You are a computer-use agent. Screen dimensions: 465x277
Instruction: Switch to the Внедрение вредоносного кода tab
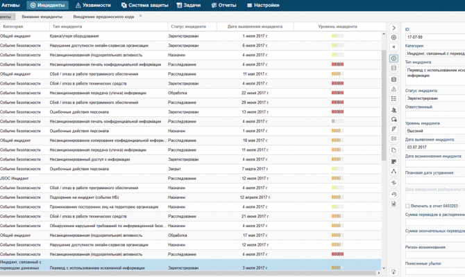pyautogui.click(x=103, y=17)
